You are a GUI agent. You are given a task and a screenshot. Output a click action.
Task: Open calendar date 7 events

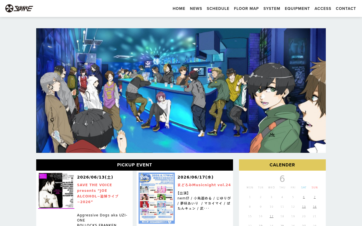tap(314, 197)
